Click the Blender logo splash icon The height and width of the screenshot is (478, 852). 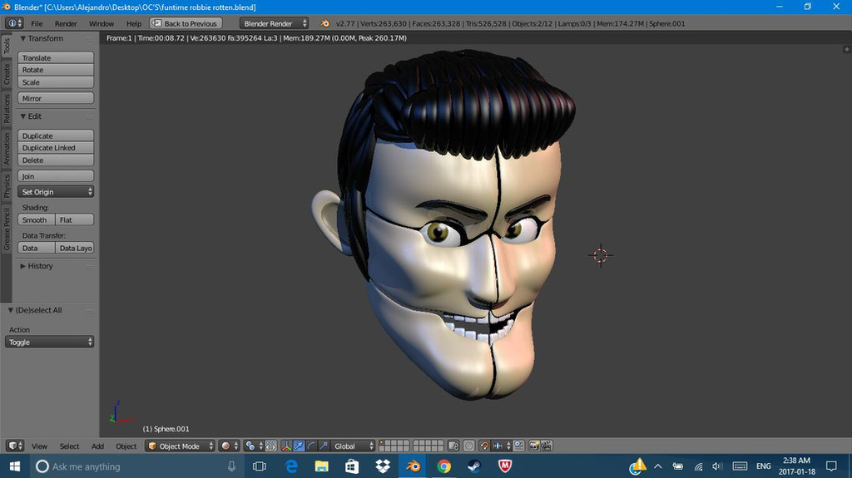[x=325, y=23]
